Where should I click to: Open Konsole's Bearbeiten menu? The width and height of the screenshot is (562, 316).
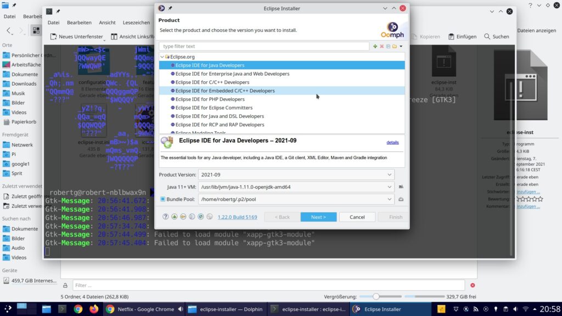tap(79, 22)
